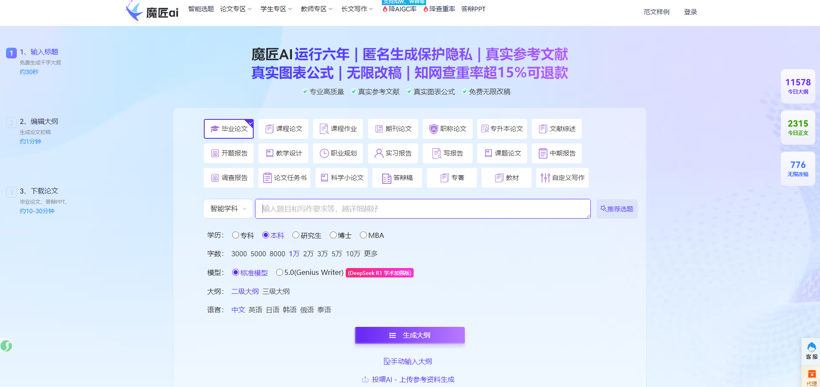Enable the 5.0 Genius Writer model
The height and width of the screenshot is (387, 820).
coord(279,273)
